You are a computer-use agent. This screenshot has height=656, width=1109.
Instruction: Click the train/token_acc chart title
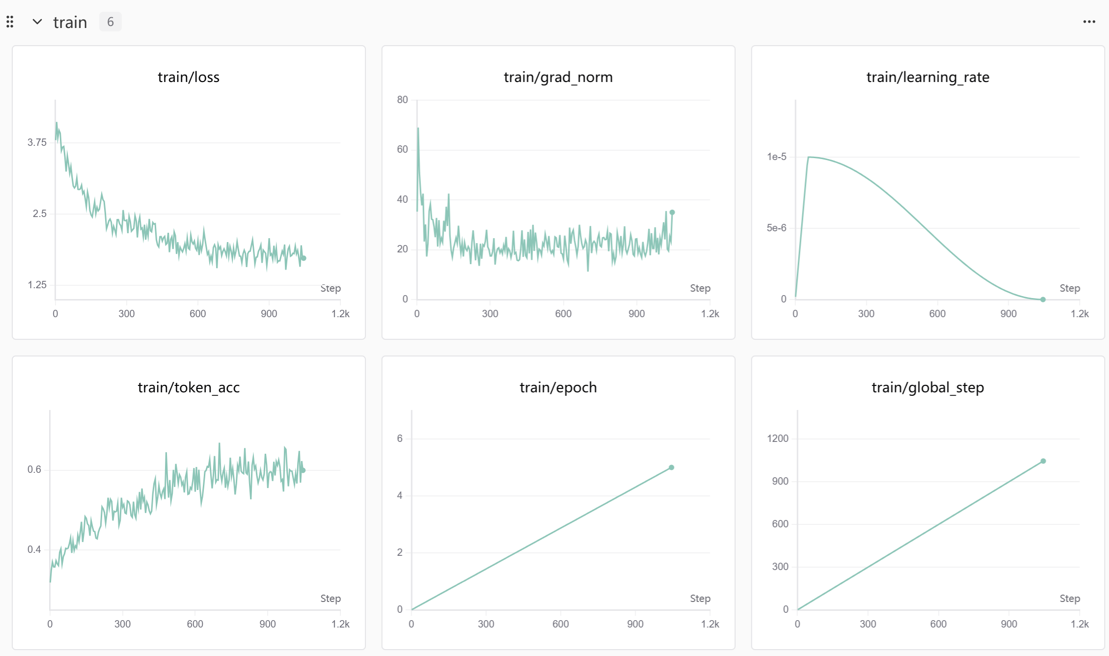click(x=188, y=387)
